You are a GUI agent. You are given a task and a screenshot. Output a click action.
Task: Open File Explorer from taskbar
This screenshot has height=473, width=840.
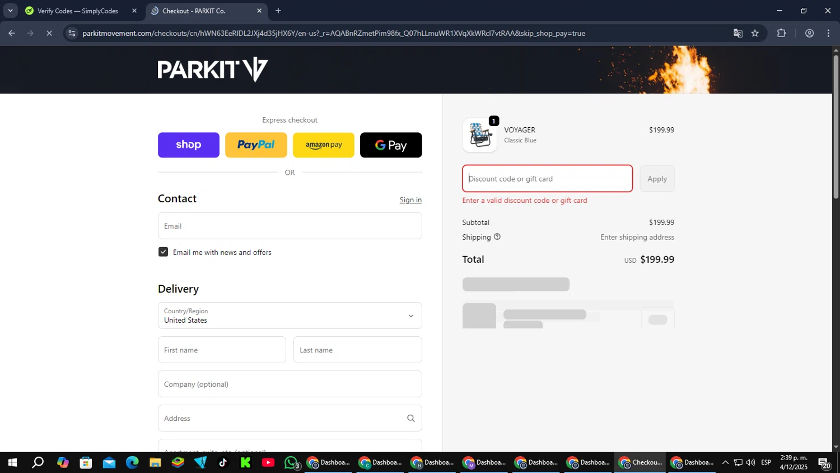coord(155,462)
